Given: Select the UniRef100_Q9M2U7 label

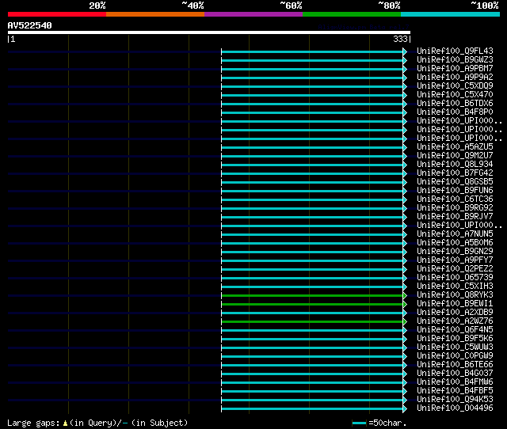Looking at the screenshot, I should click(x=455, y=155).
